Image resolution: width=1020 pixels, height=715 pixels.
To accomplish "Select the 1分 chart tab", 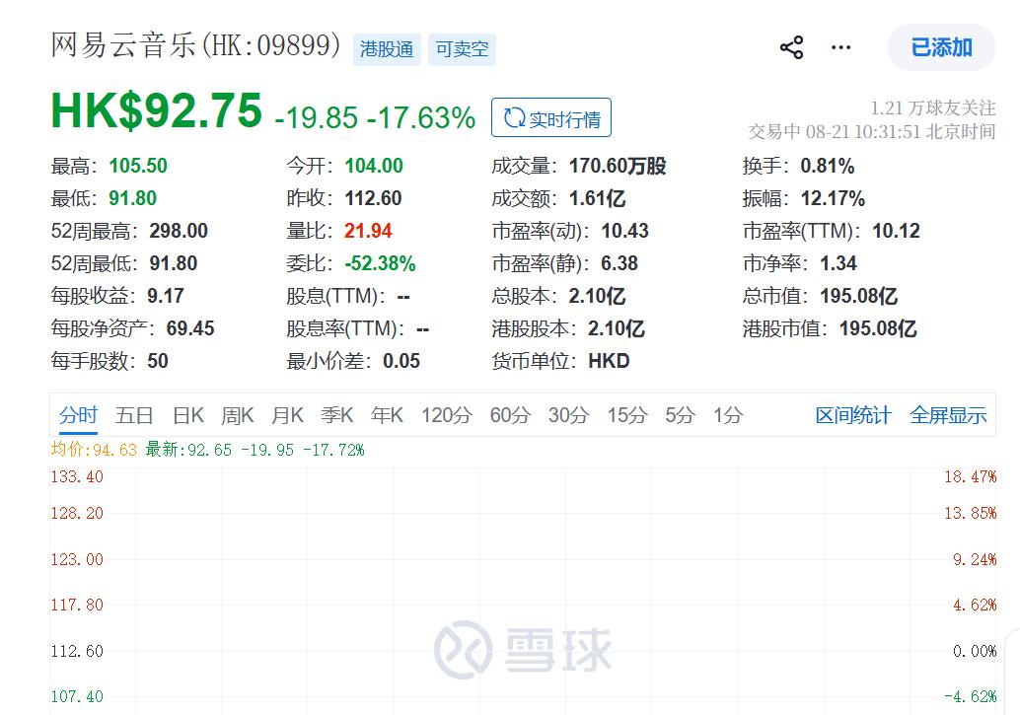I will tap(728, 415).
